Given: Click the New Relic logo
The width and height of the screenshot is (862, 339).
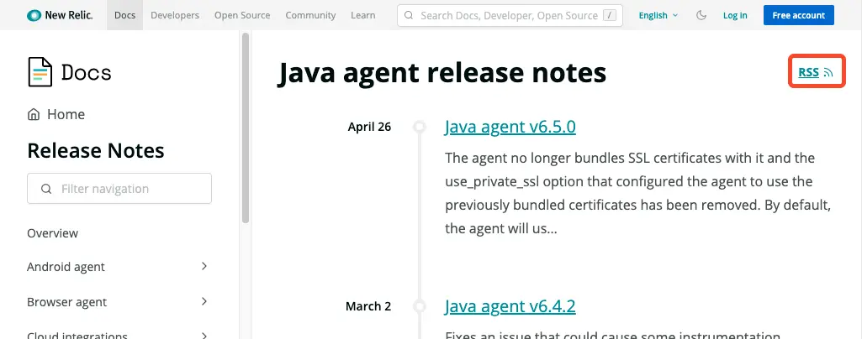Looking at the screenshot, I should [x=60, y=15].
